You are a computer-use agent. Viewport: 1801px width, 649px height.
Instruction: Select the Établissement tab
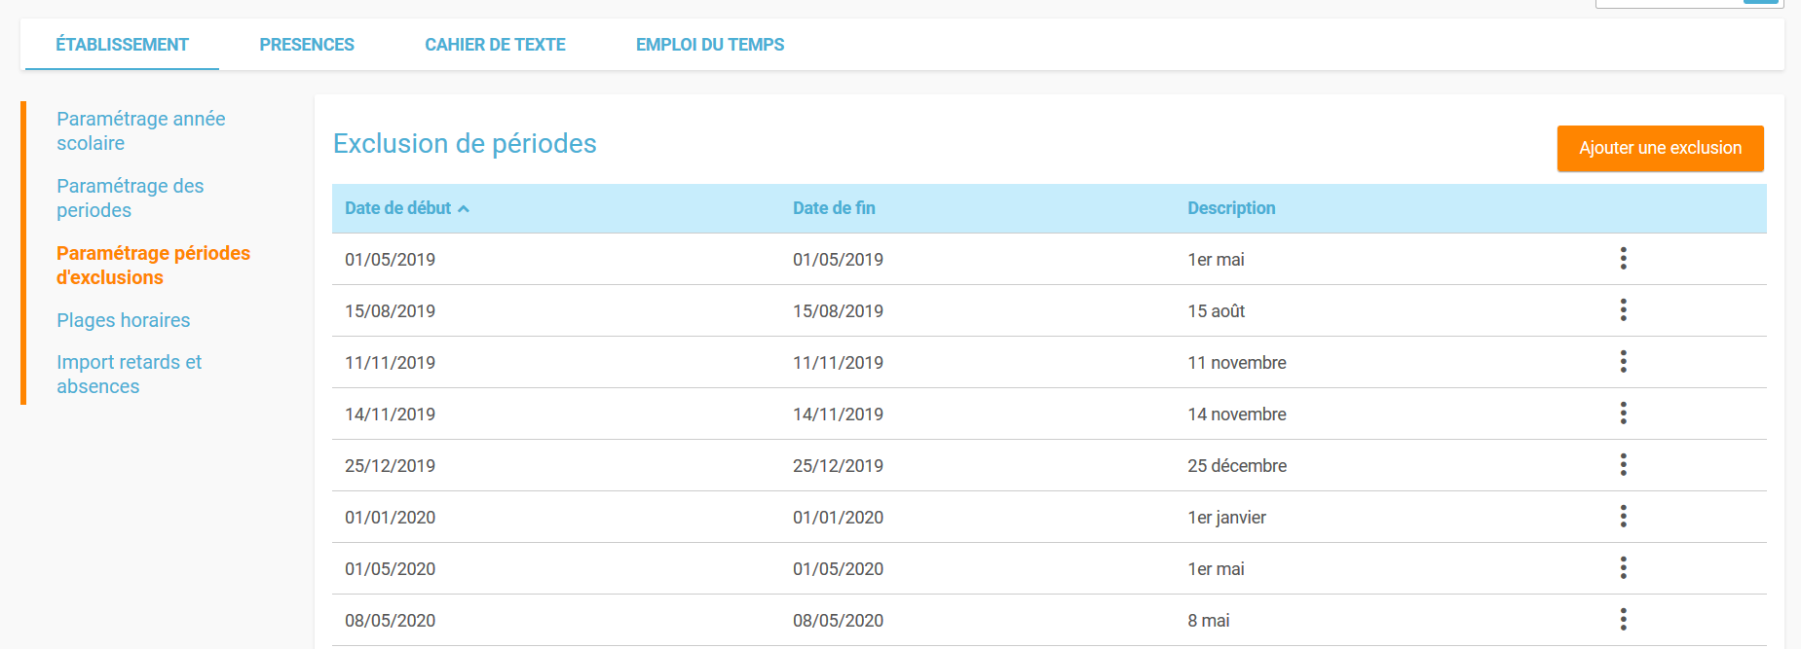122,45
